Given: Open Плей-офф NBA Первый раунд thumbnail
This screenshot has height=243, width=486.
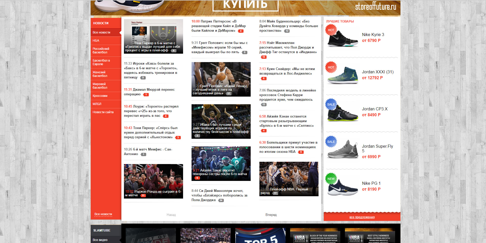Looking at the screenshot, I should click(289, 179).
